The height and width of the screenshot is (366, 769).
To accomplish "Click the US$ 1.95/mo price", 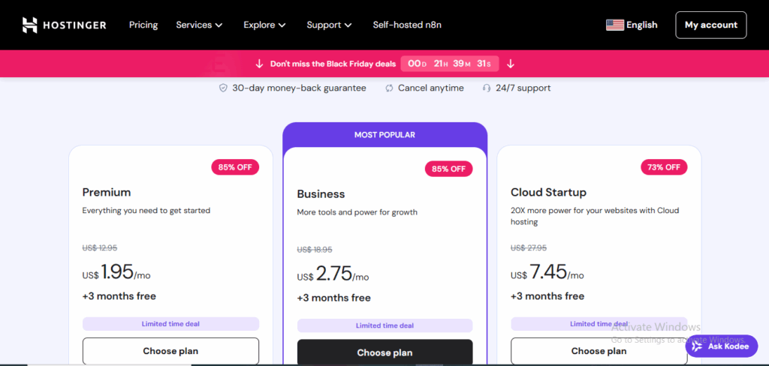I will [x=116, y=272].
